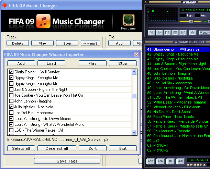Go to previous track in Winamp main window
This screenshot has height=169, width=210.
tap(151, 33)
